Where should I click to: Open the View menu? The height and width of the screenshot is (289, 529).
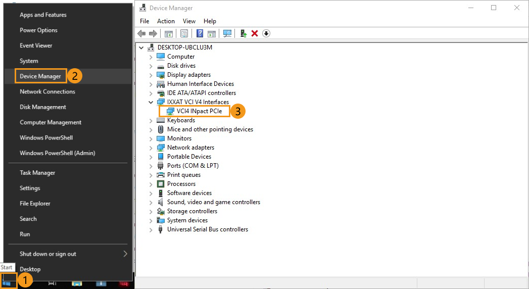tap(189, 21)
